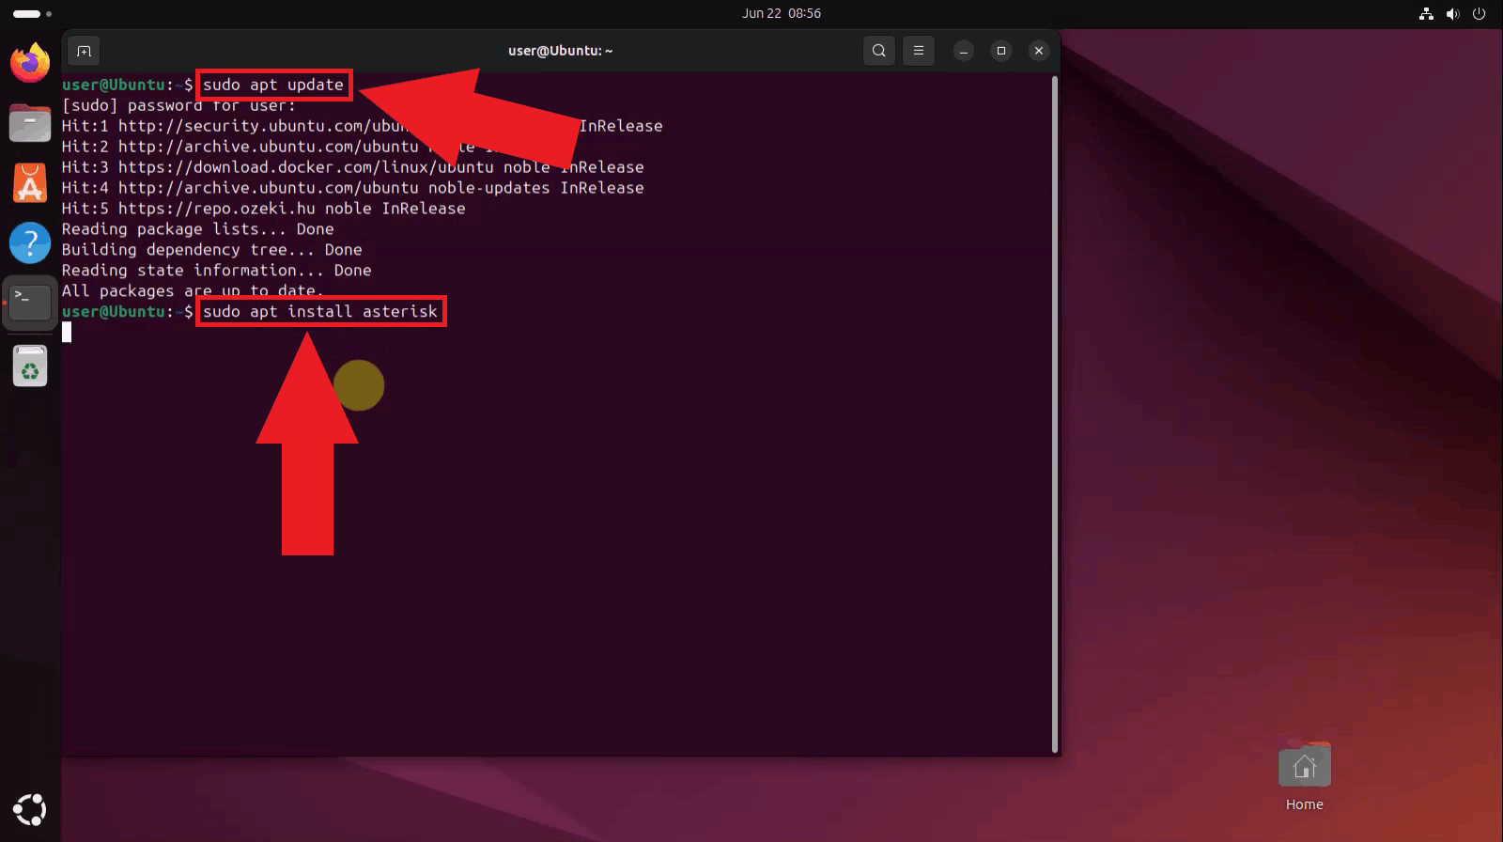Show applications via the Ubuntu logo
The image size is (1503, 842).
coord(30,809)
